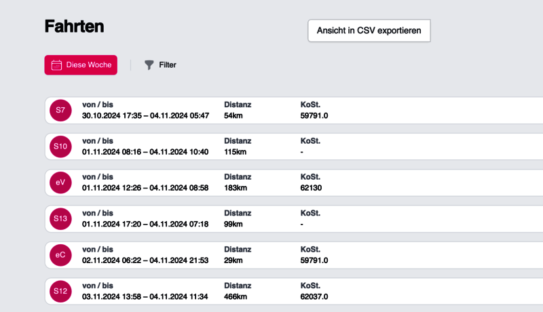
Task: Open trip starting 30.10.2024 17:35
Action: 145,115
